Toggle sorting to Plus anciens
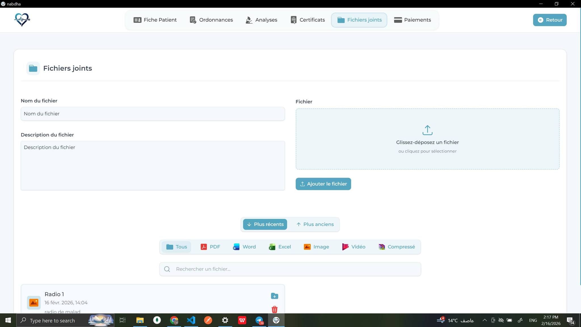Image resolution: width=581 pixels, height=327 pixels. [315, 224]
